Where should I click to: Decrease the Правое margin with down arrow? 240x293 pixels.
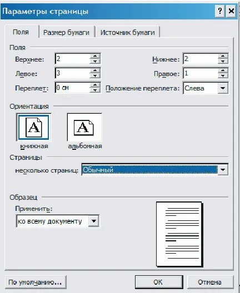(223, 75)
